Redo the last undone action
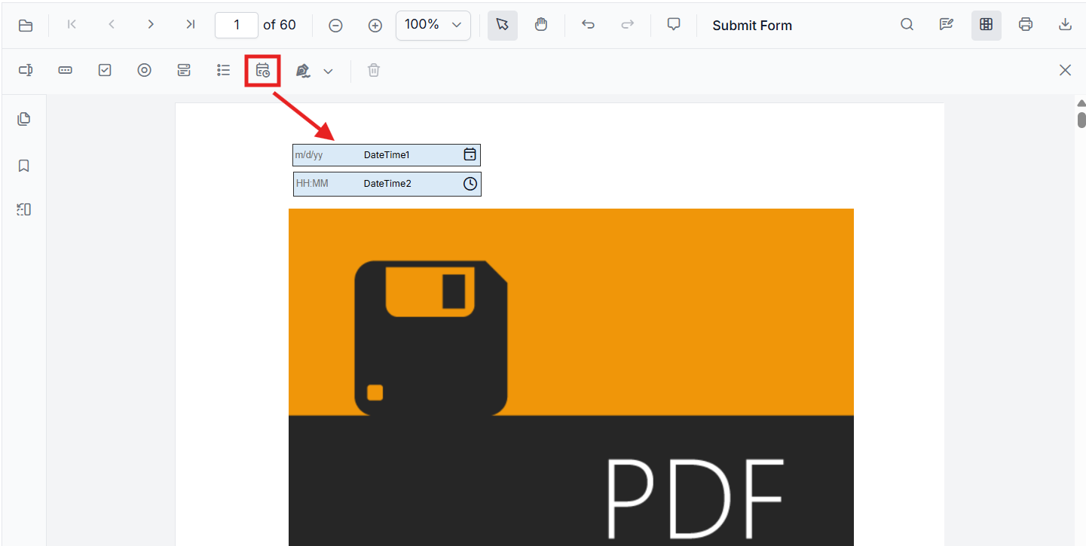Viewport: 1086px width, 546px height. click(627, 25)
